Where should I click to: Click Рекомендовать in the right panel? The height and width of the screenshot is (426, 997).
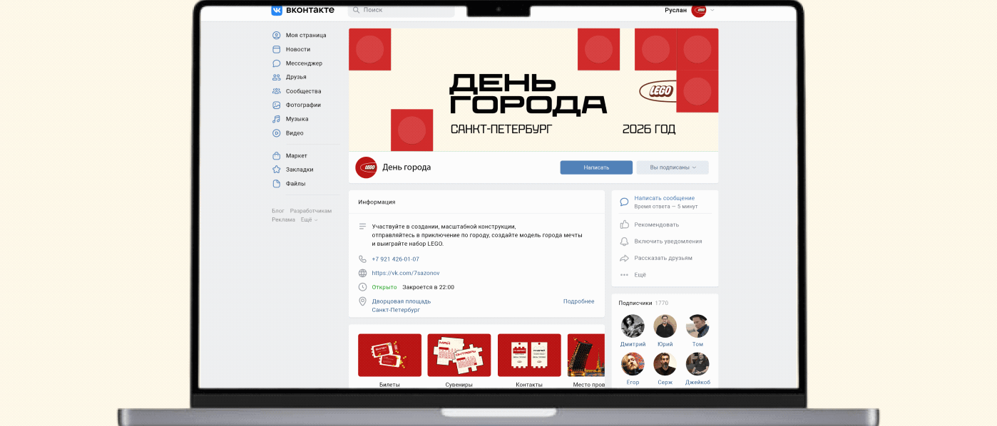click(656, 224)
